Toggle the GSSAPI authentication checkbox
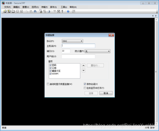Screen dimensions: 159x131 pos(50,74)
